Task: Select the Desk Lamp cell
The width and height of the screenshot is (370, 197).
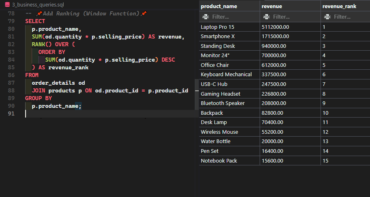Action: coord(229,122)
